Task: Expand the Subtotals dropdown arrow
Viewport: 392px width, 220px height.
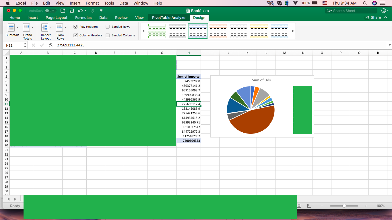Action: [x=17, y=27]
